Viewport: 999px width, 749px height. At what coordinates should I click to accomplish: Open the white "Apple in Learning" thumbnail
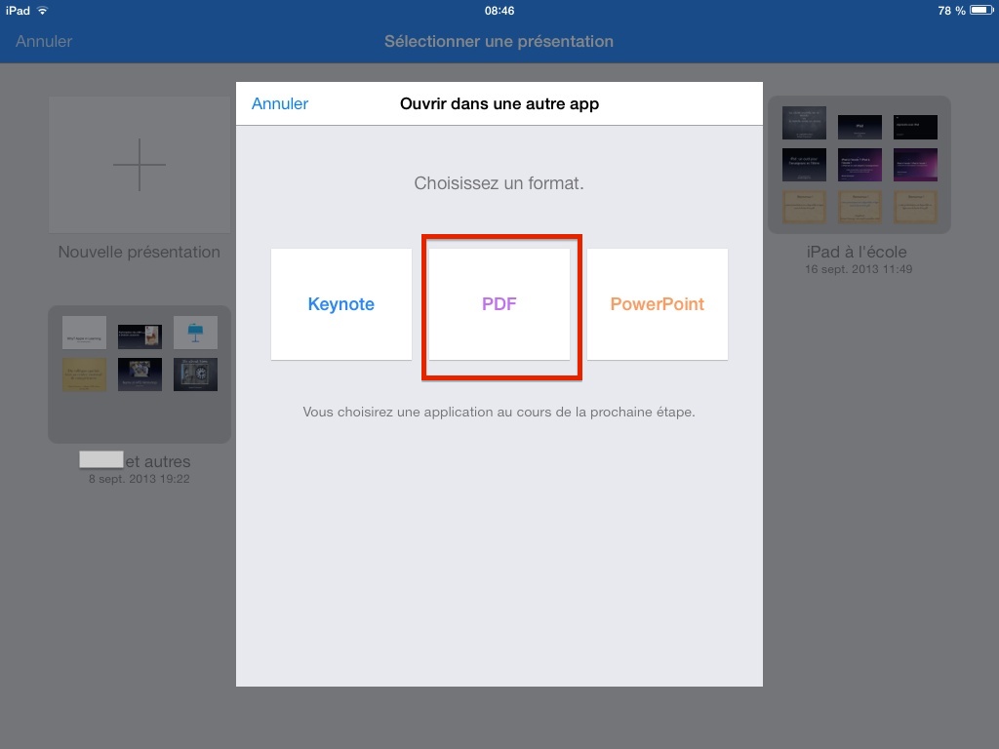point(84,334)
